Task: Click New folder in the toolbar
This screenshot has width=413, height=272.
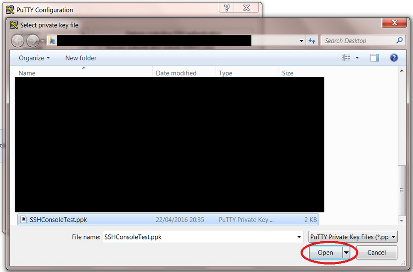Action: tap(81, 58)
